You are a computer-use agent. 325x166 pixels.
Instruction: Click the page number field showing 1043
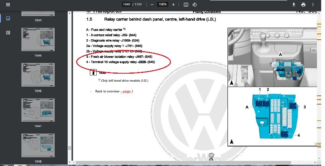click(x=127, y=4)
